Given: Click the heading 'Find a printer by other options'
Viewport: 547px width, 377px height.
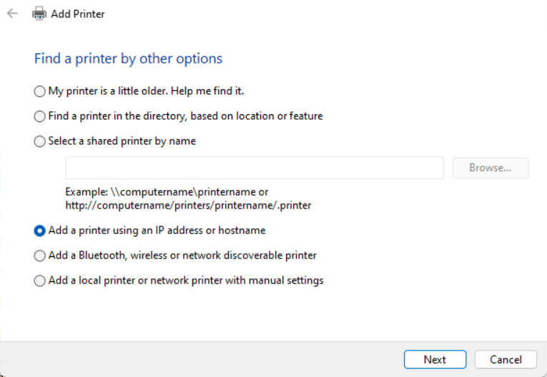Looking at the screenshot, I should pyautogui.click(x=128, y=59).
